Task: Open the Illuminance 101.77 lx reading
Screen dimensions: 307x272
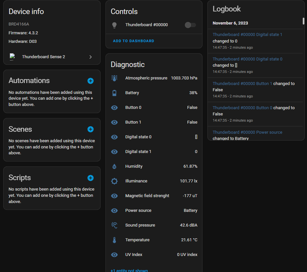Action: pyautogui.click(x=188, y=181)
